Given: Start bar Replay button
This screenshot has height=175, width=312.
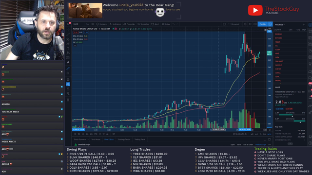Looking at the screenshot, I should click(x=166, y=24).
